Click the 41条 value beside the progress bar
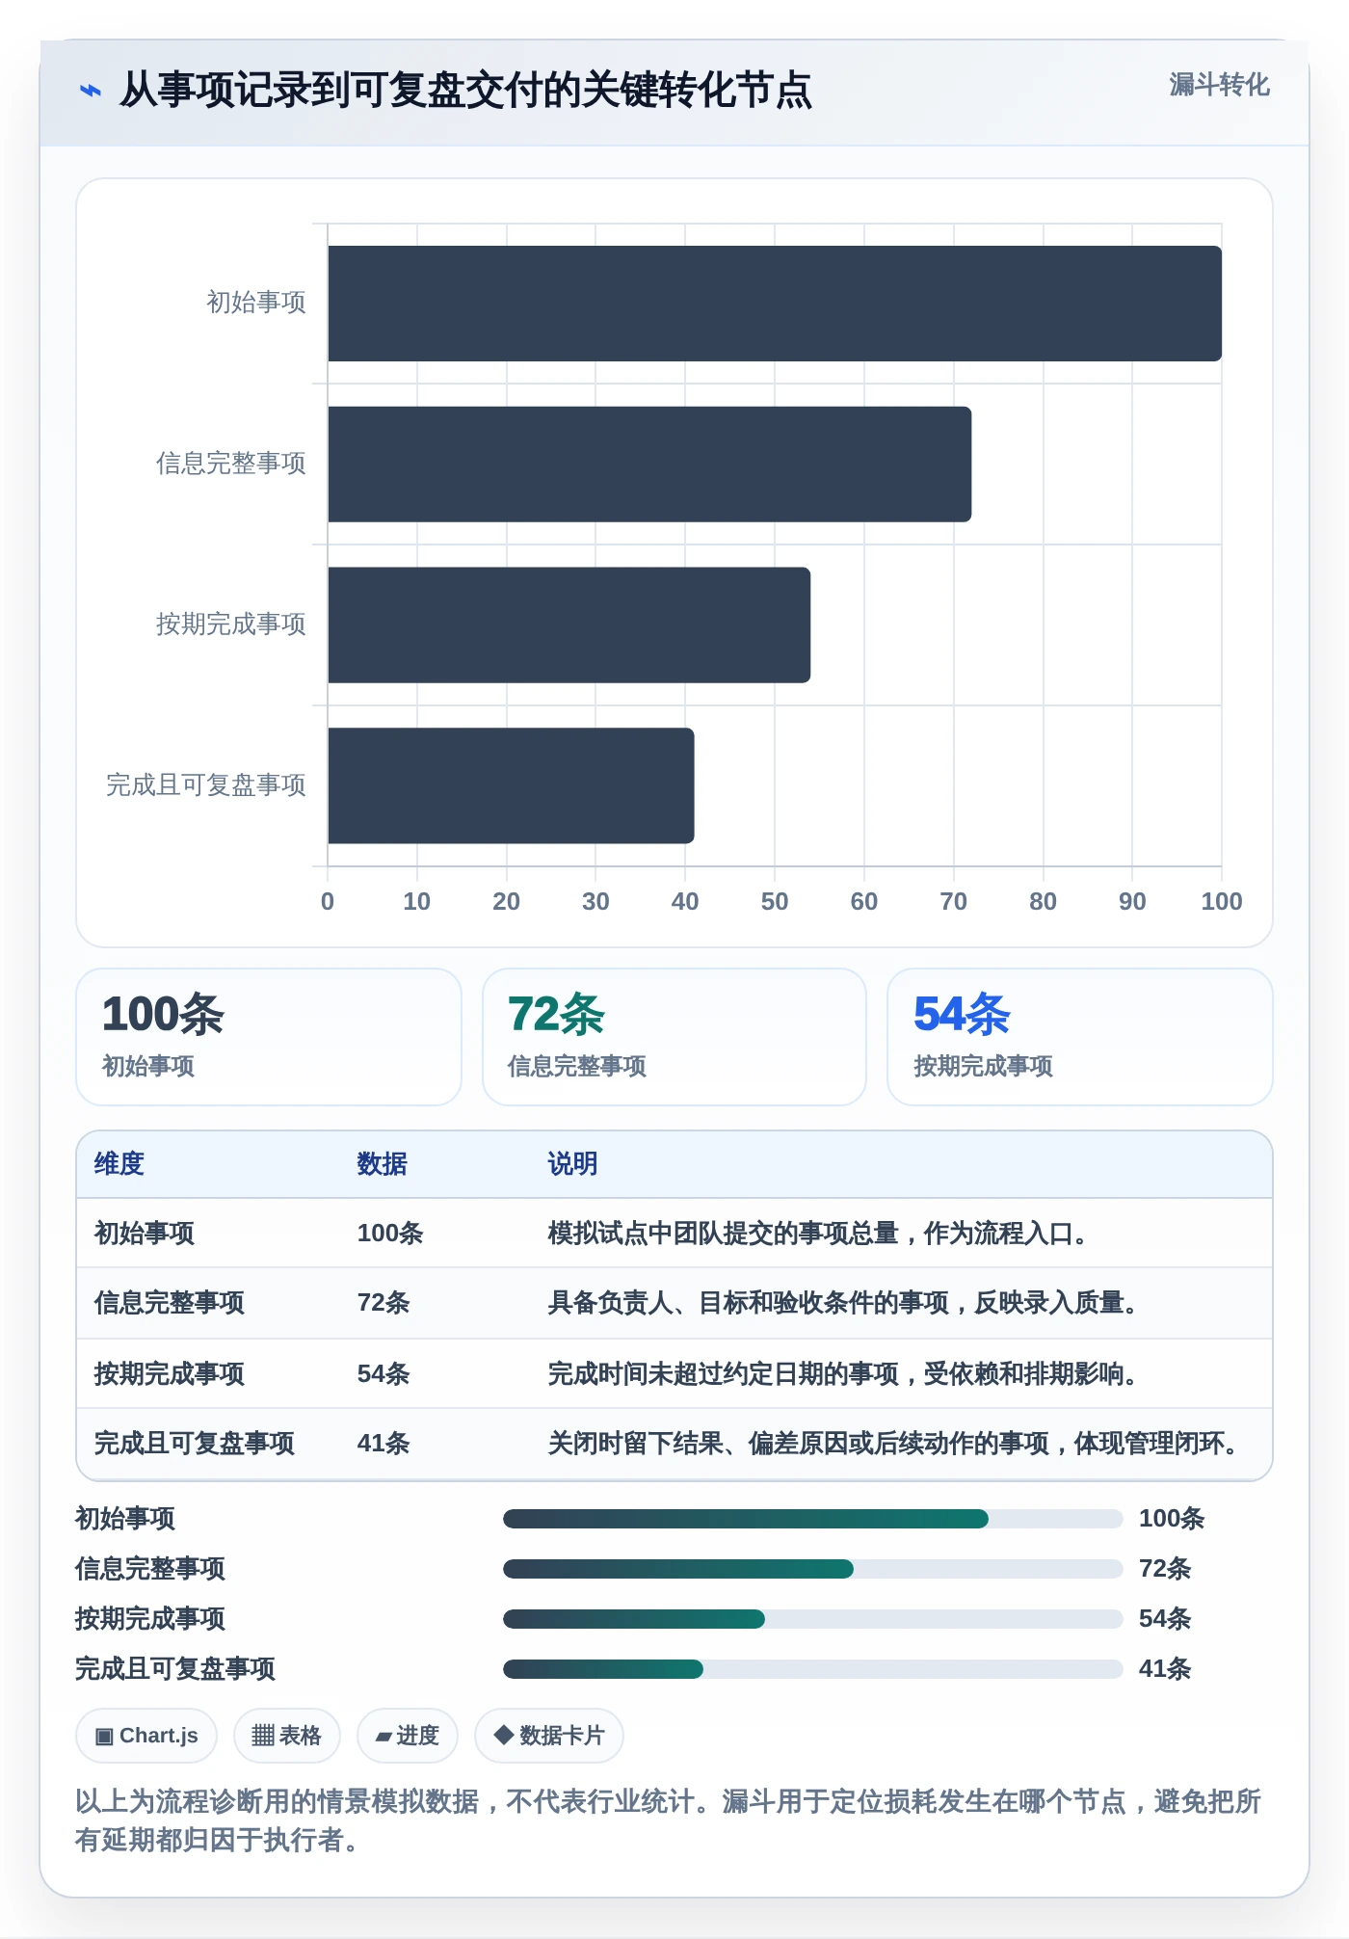 [1165, 1669]
